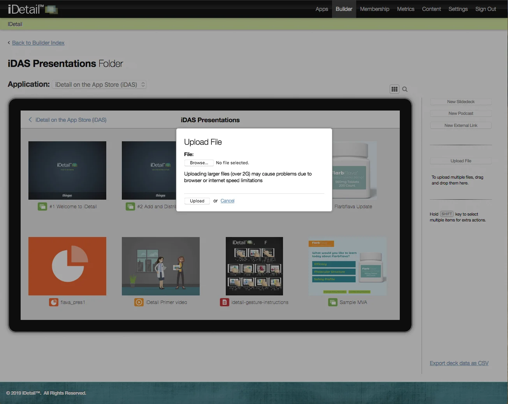The image size is (508, 404).
Task: Open #1 Welcome to iDetail thumbnail
Action: click(67, 170)
